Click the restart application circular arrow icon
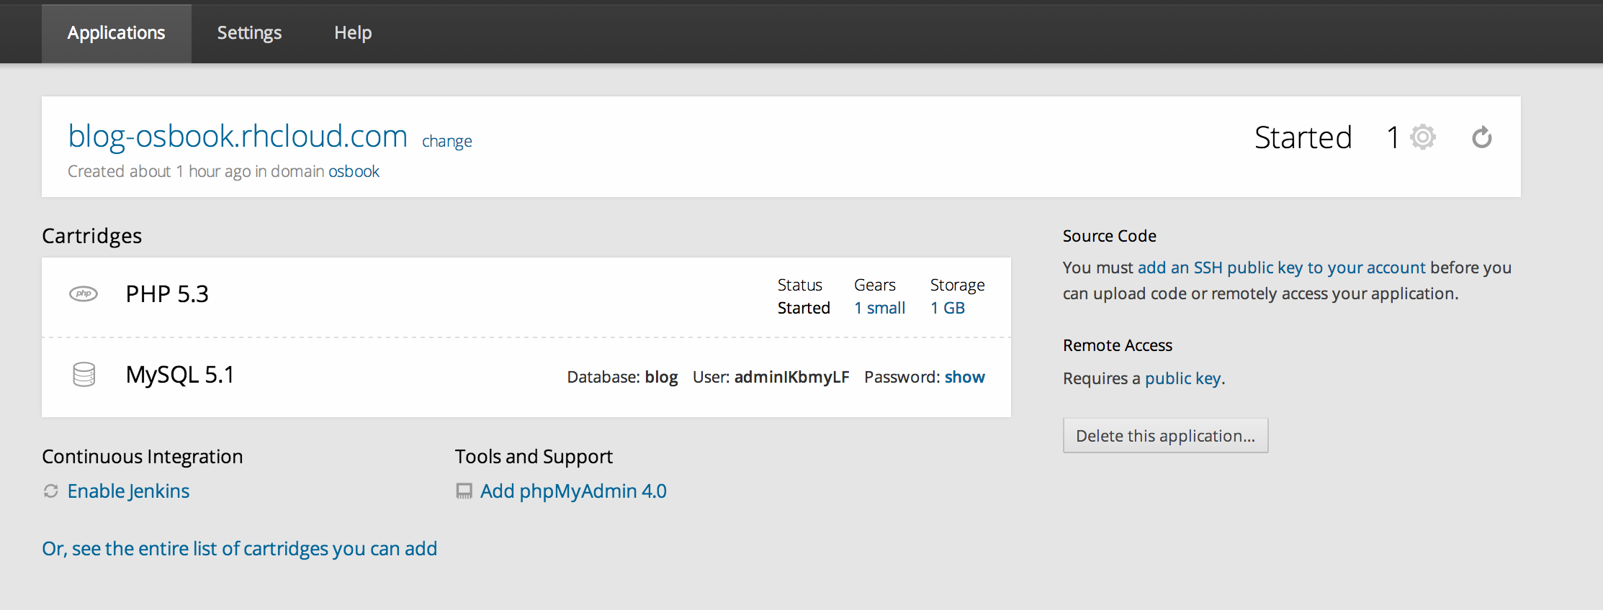Viewport: 1603px width, 610px height. click(1481, 137)
